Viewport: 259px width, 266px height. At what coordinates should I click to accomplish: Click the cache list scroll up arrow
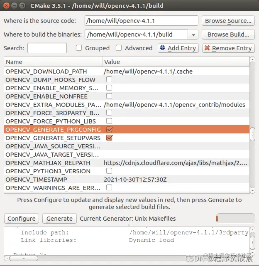(x=252, y=59)
